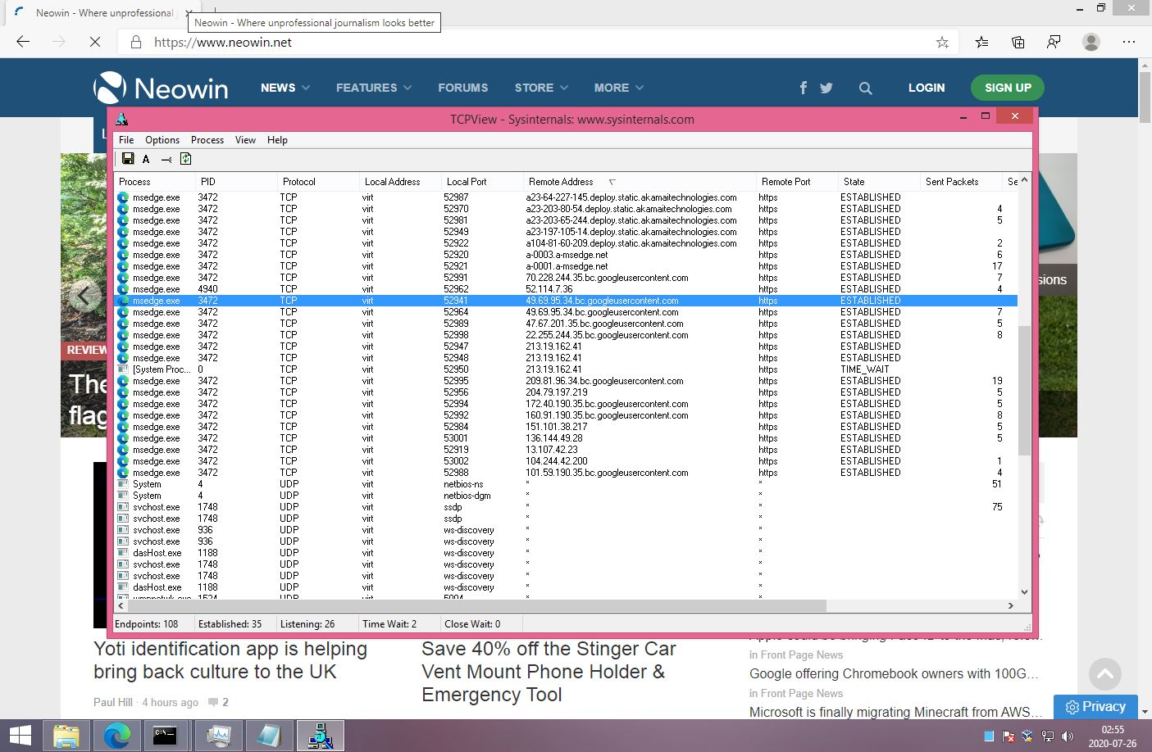Viewport: 1152px width, 752px height.
Task: Select the row with remote address 104.244.42.200
Action: coord(566,461)
